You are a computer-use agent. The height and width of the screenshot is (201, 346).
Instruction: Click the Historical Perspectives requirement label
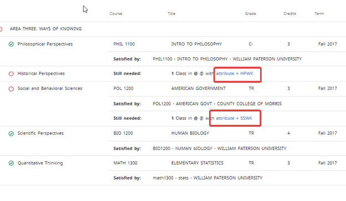pyautogui.click(x=41, y=73)
